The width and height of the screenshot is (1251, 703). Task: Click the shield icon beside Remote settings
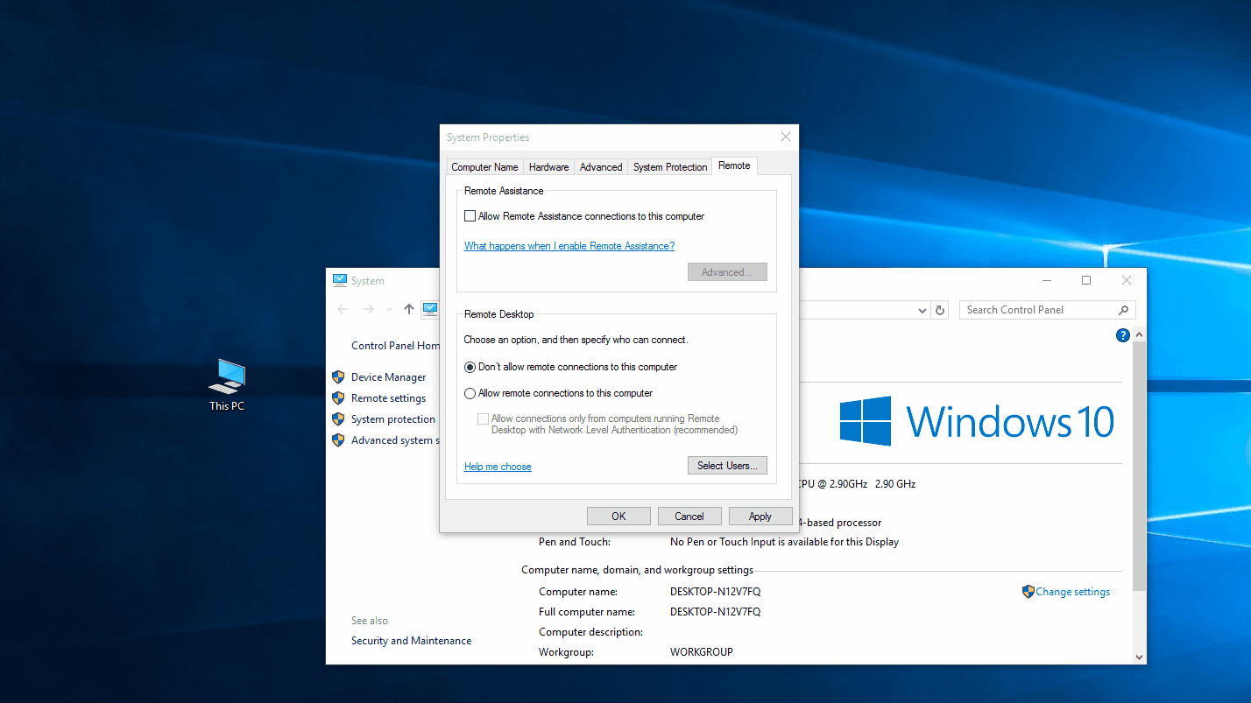338,398
